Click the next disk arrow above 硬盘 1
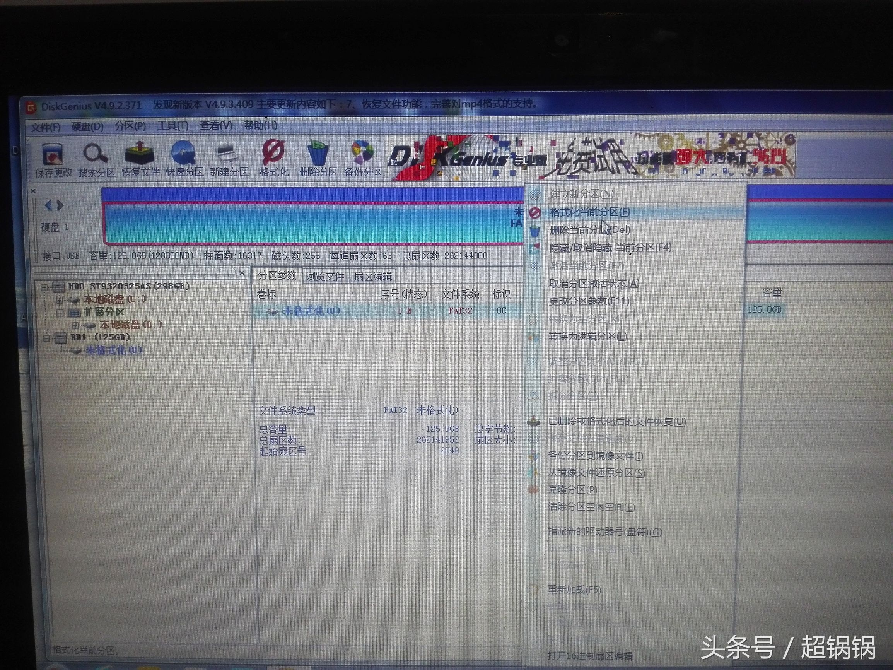The image size is (893, 670). 61,206
